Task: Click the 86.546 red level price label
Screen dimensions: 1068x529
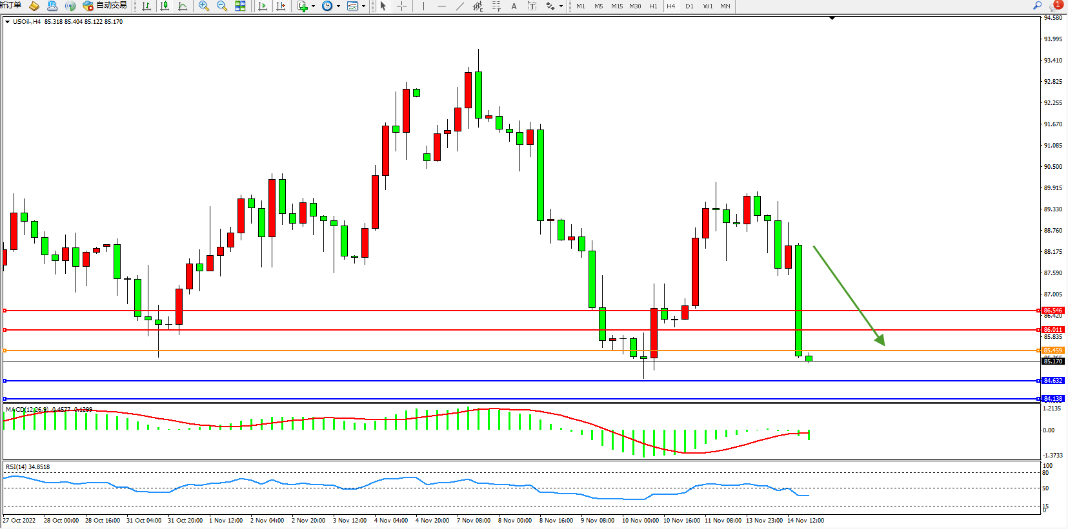Action: coord(1053,310)
